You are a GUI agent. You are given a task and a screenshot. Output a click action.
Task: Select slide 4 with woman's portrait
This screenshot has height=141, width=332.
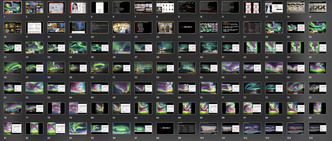[x=78, y=7]
